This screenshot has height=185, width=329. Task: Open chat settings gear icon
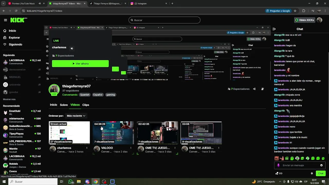[312, 173]
